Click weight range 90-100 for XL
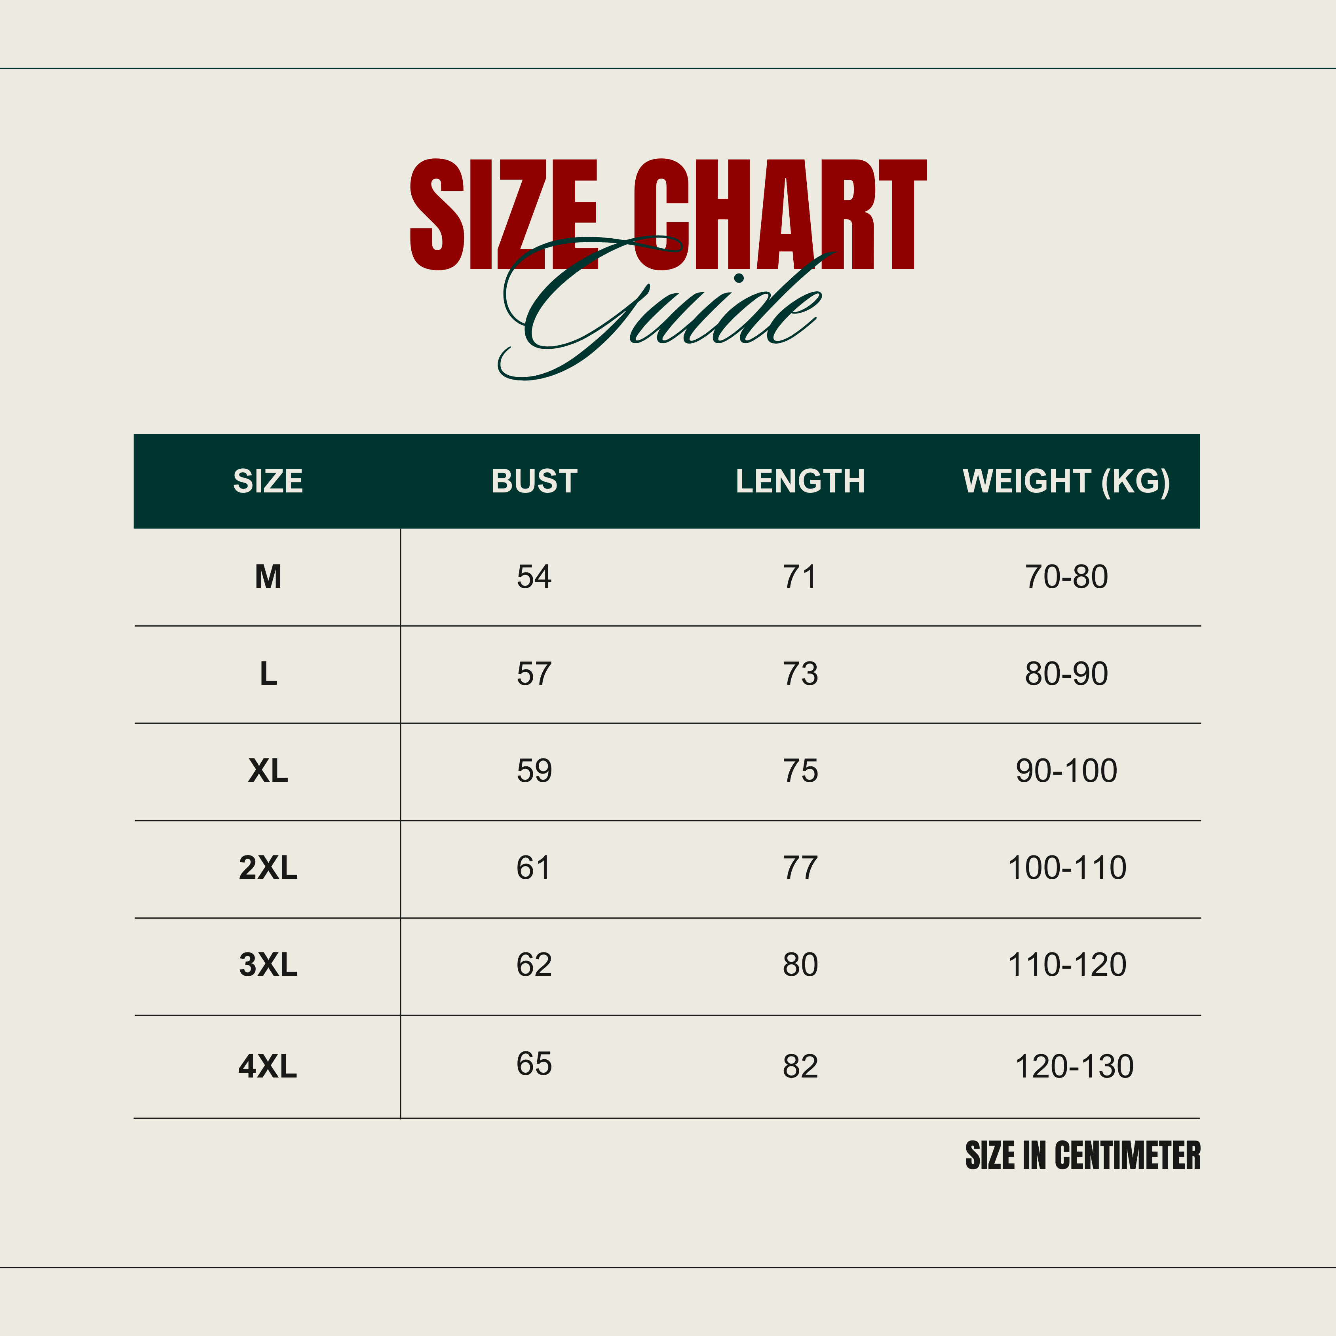This screenshot has width=1336, height=1336. [1066, 770]
